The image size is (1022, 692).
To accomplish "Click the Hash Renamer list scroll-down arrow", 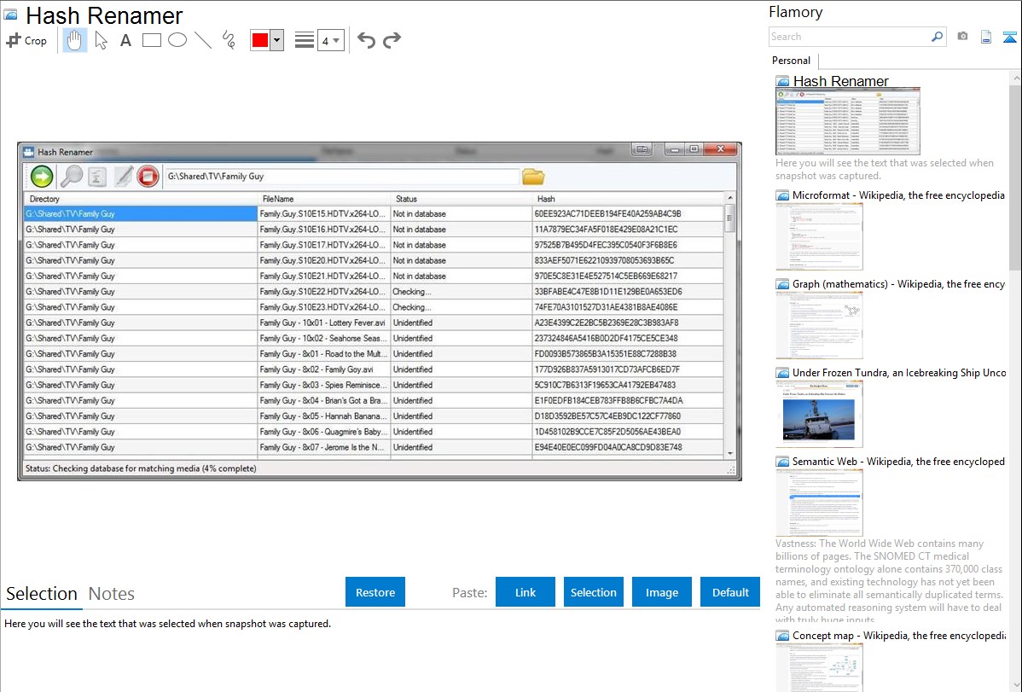I will [730, 453].
